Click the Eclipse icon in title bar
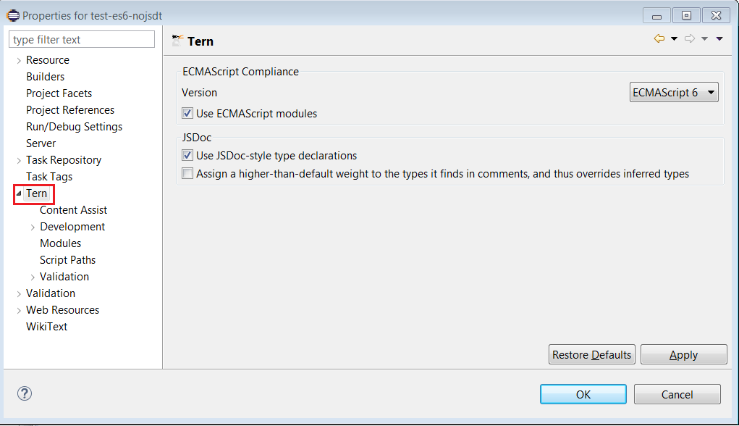The image size is (739, 426). (x=13, y=15)
